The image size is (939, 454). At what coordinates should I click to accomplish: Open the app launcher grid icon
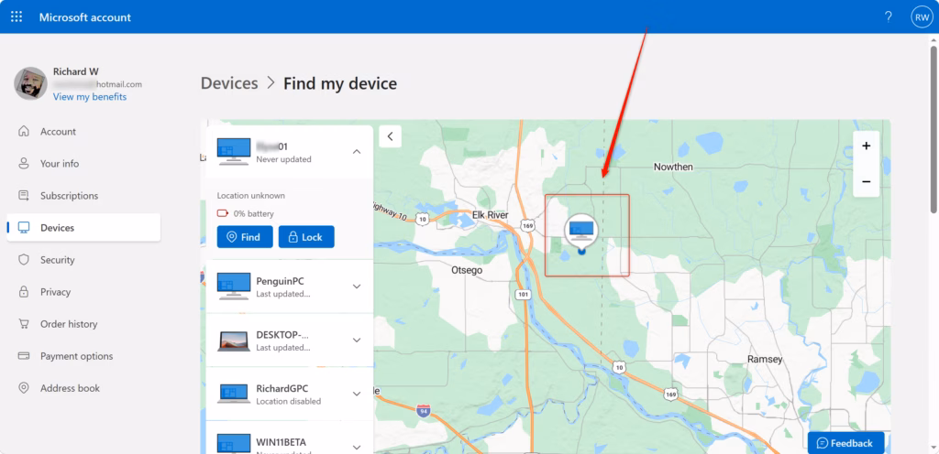click(x=17, y=16)
